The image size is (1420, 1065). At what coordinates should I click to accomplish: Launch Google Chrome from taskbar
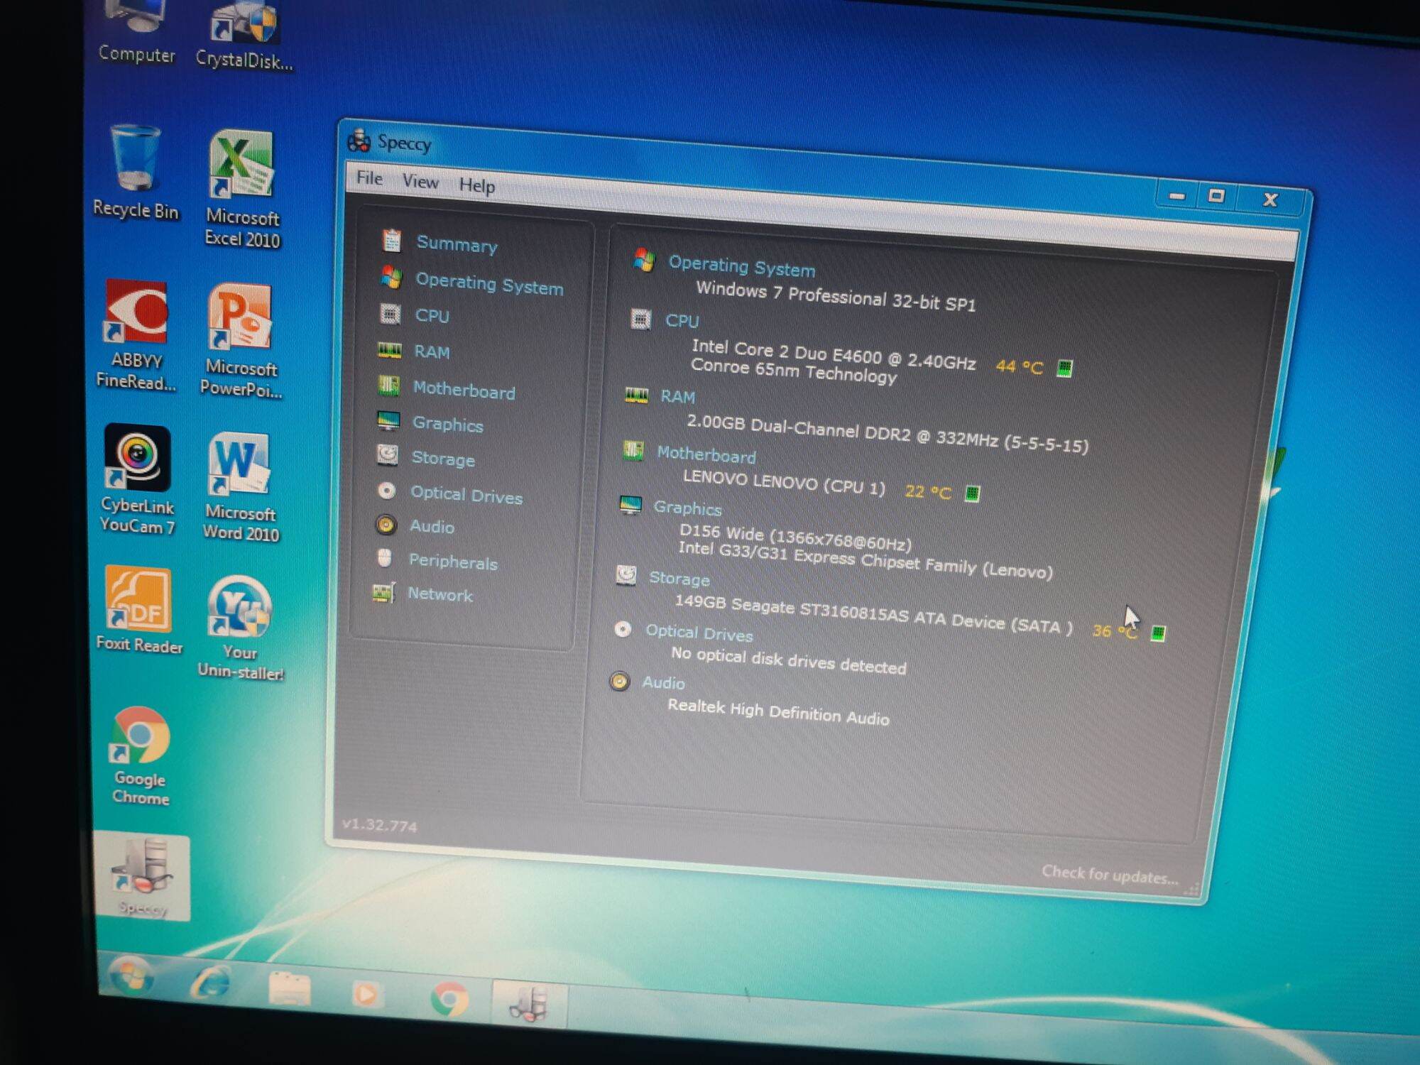coord(449,999)
